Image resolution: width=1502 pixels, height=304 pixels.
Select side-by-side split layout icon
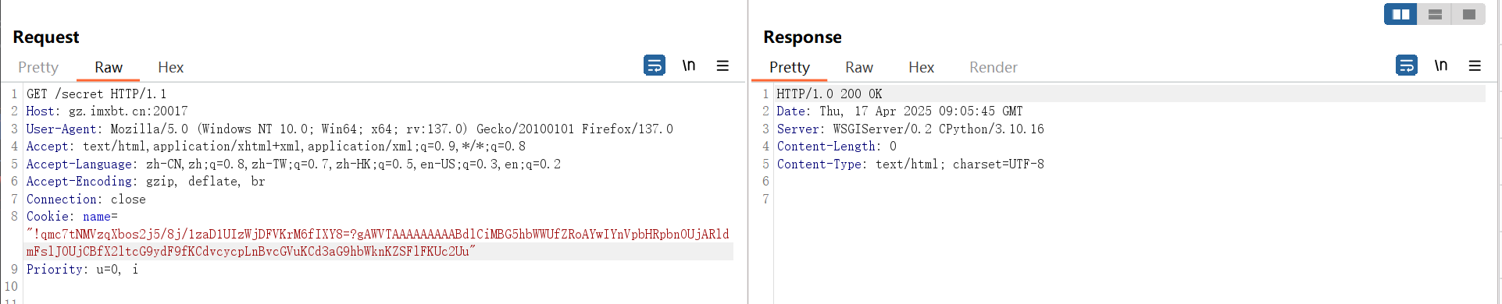click(x=1401, y=14)
